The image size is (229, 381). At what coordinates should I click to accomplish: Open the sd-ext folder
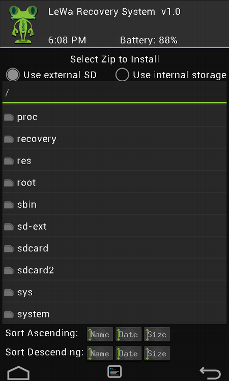[x=114, y=227]
